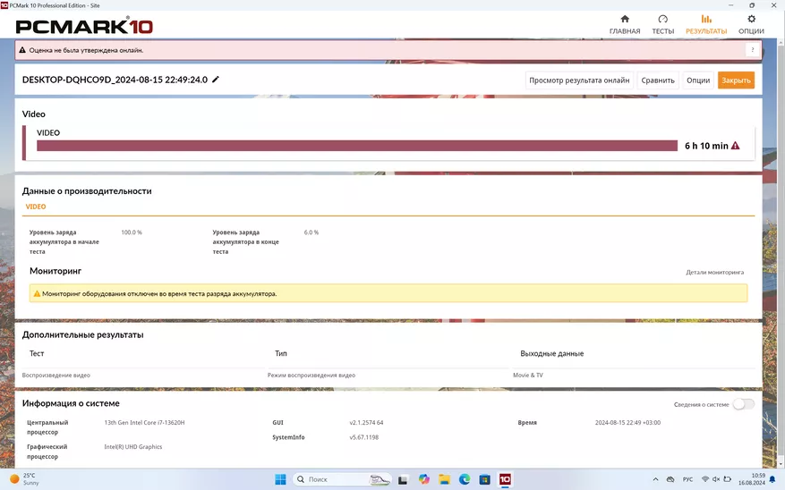Click PCMark 10 taskbar icon

pos(505,479)
